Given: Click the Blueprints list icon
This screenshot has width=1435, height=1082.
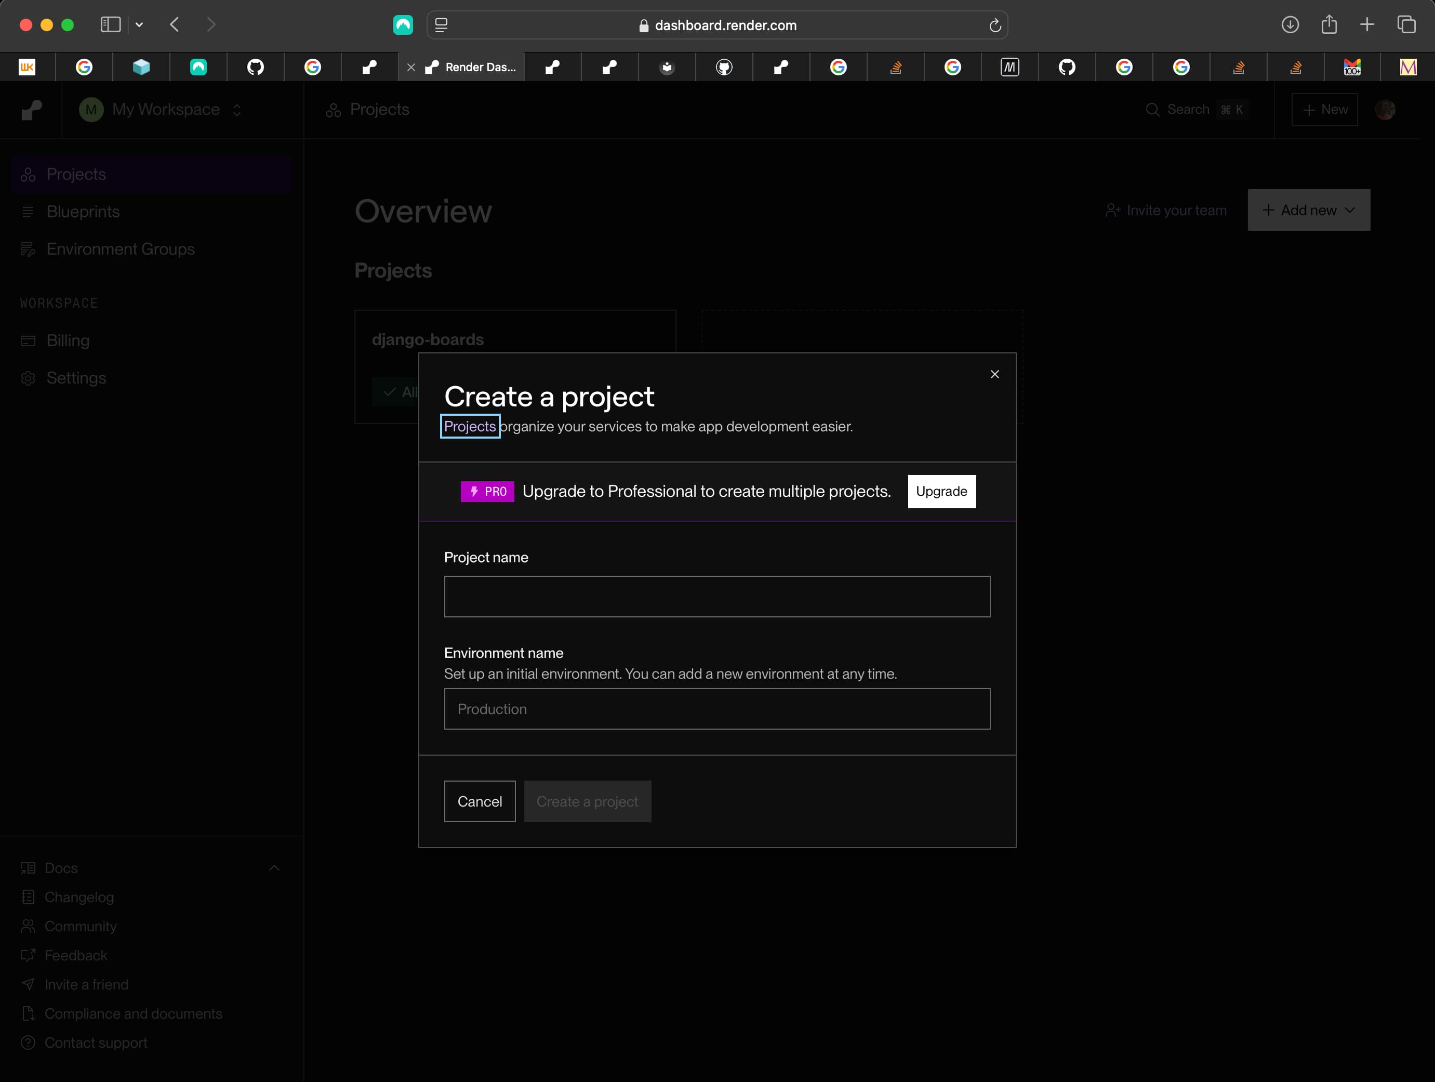Looking at the screenshot, I should coord(28,212).
